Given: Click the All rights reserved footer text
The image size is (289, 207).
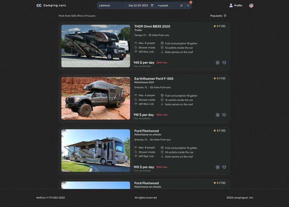Looking at the screenshot, I should pos(146,198).
